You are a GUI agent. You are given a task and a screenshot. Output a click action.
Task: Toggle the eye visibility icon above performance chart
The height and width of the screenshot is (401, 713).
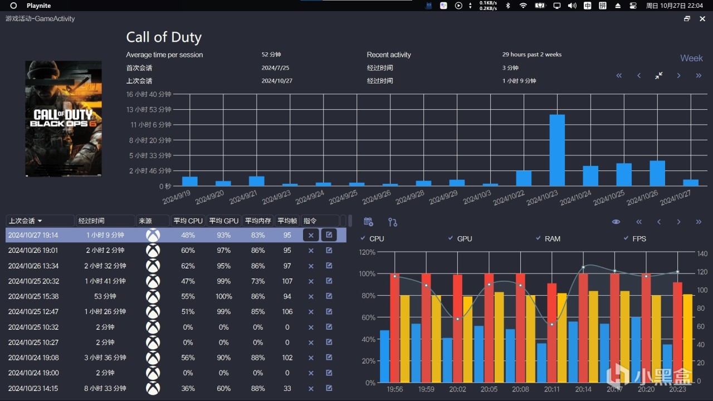[616, 222]
